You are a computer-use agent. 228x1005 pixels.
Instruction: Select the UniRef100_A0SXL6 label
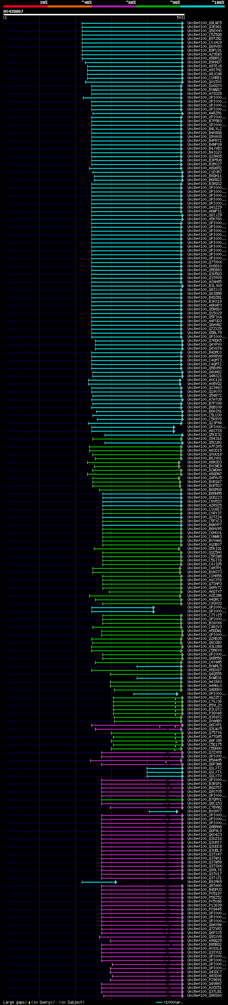coord(204,948)
